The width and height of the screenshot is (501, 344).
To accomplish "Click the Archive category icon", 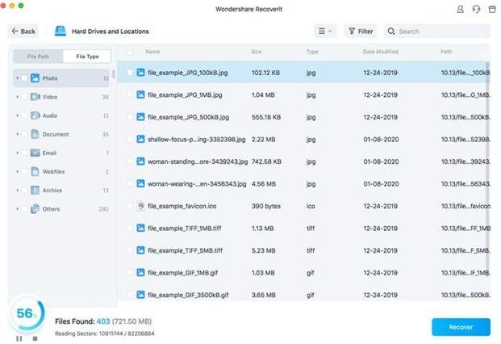I will [35, 191].
